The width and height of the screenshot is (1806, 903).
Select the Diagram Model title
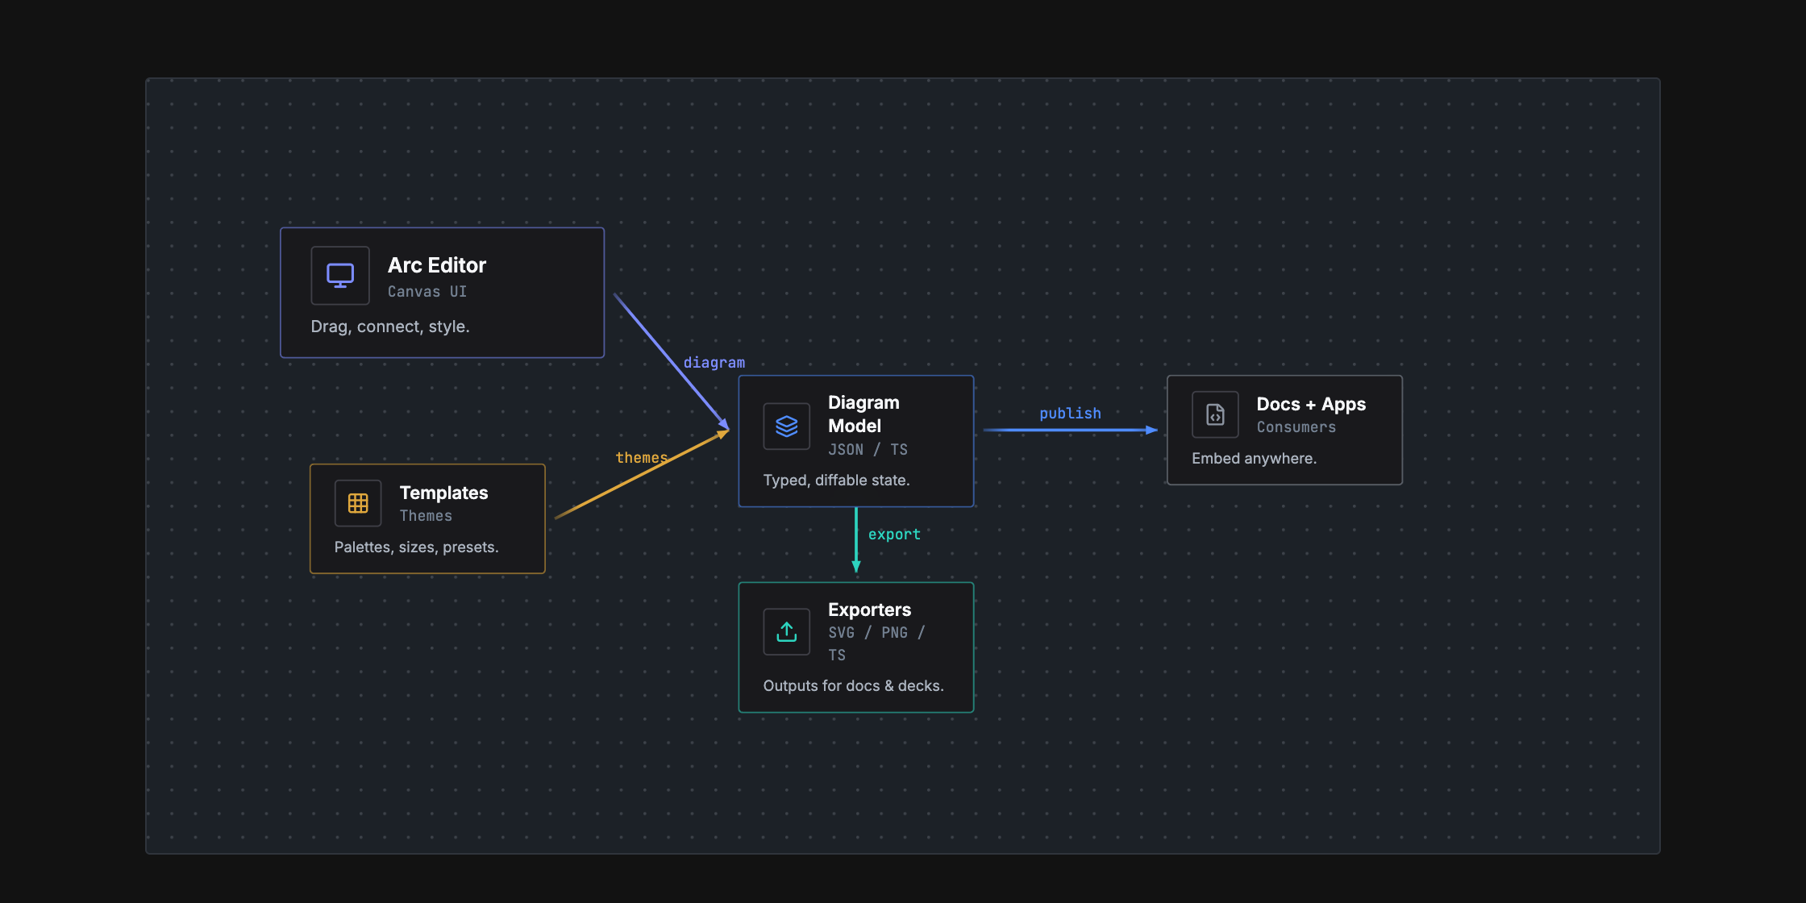pyautogui.click(x=863, y=414)
